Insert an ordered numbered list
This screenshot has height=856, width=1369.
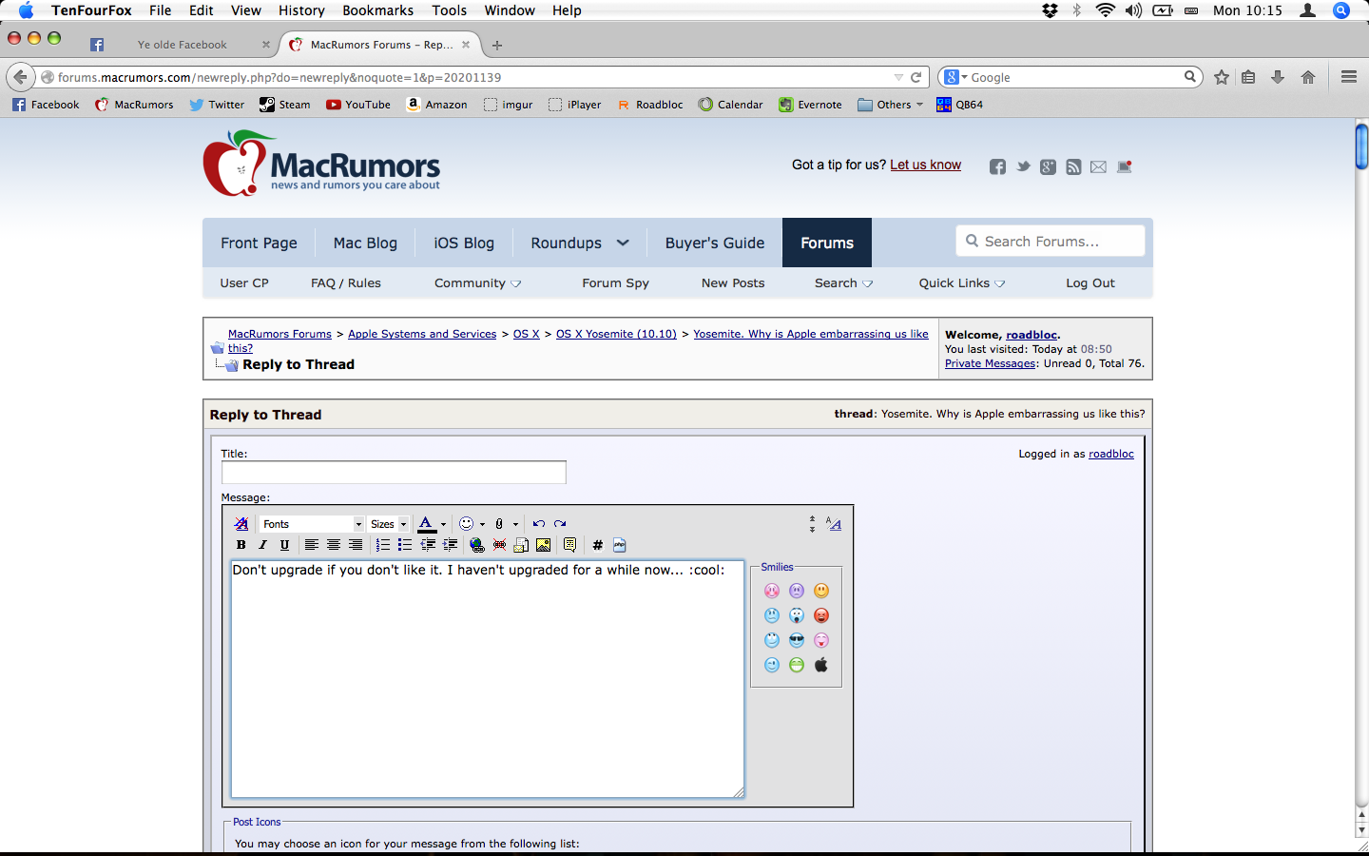pos(383,545)
